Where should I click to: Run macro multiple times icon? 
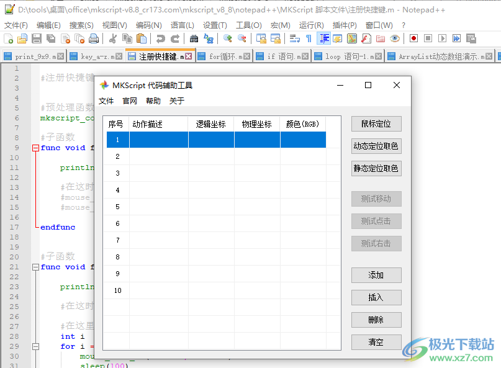(456, 38)
